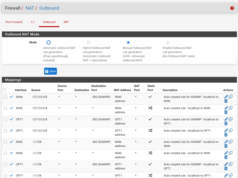The height and width of the screenshot is (178, 238).
Task: Select Hybrid Outbound NAT rule generation mode
Action: point(88,42)
